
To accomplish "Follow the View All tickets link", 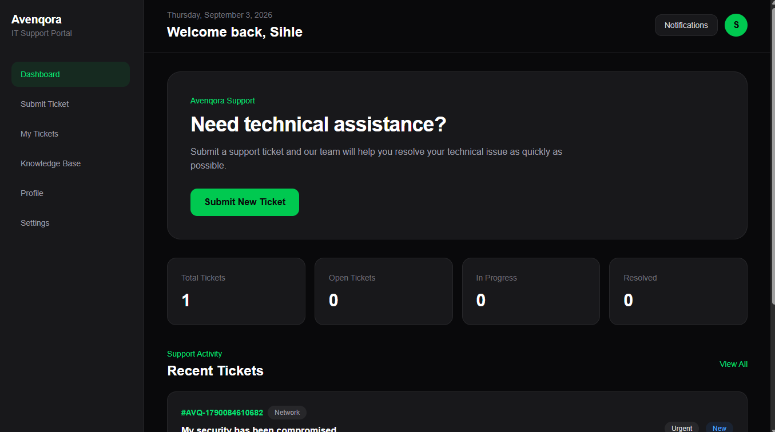I will point(733,364).
